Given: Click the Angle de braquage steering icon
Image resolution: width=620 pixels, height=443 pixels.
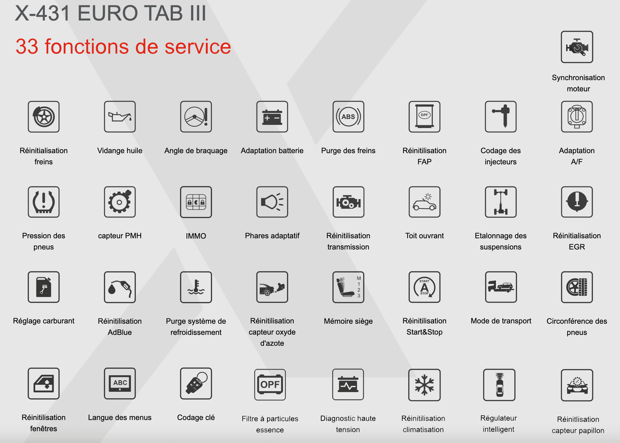Looking at the screenshot, I should [x=196, y=117].
